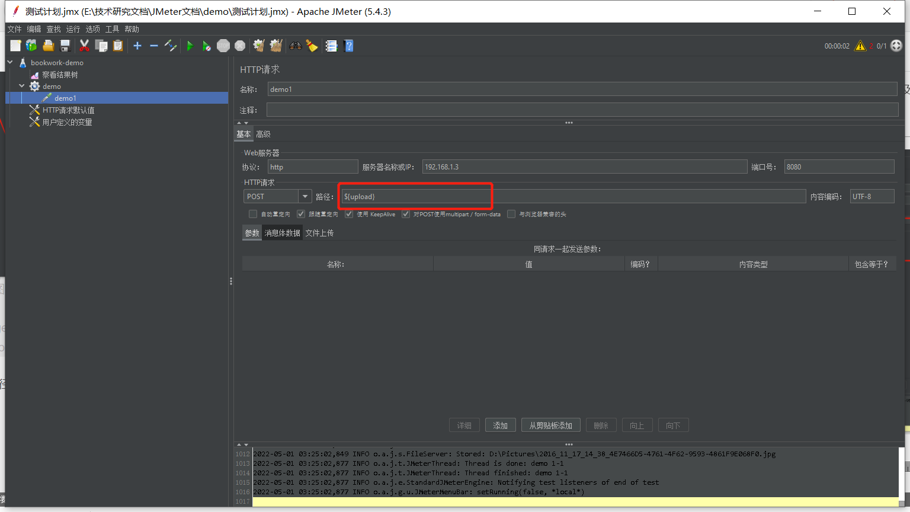Click the 端口号 field containing 8080
This screenshot has width=910, height=512.
[x=839, y=167]
